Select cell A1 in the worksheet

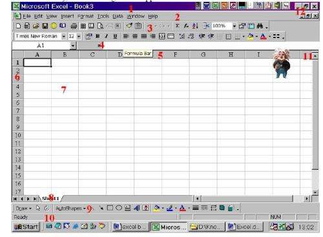[37, 63]
